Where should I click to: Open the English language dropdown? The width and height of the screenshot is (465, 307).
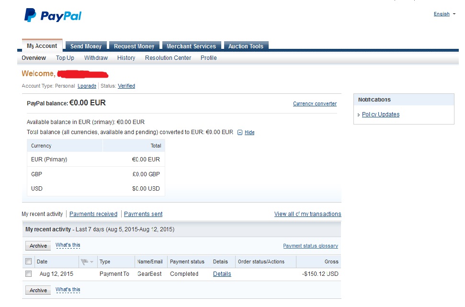(x=454, y=14)
